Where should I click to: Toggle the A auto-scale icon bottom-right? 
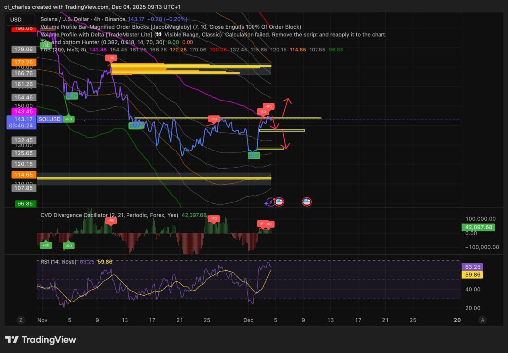[482, 320]
